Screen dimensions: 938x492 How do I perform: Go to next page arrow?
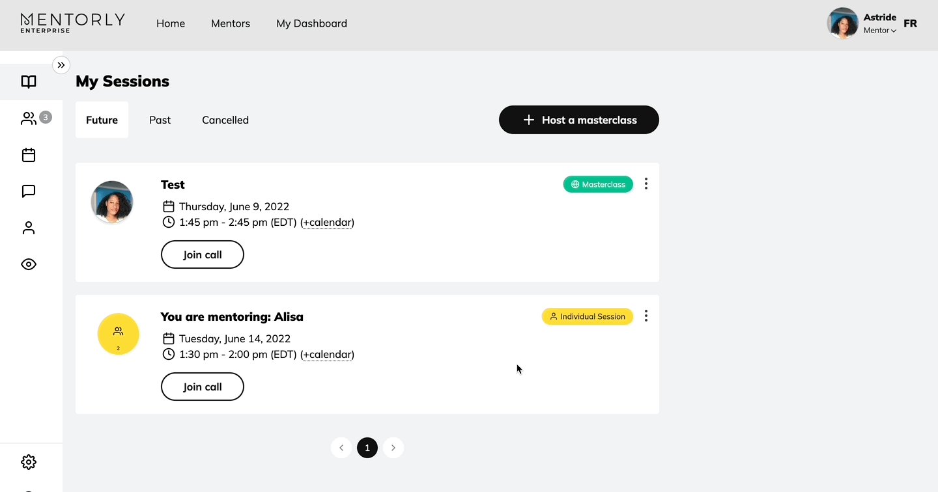point(393,448)
